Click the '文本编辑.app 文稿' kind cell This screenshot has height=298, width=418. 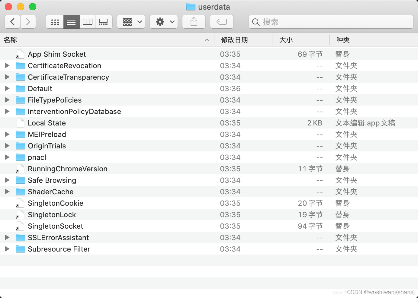[x=365, y=123]
